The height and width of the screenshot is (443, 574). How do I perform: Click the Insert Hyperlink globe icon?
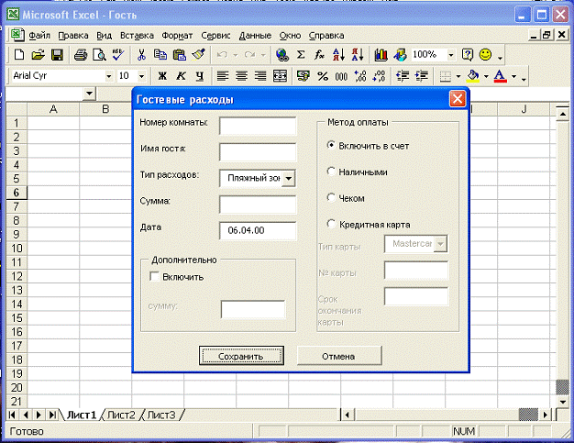[x=281, y=55]
